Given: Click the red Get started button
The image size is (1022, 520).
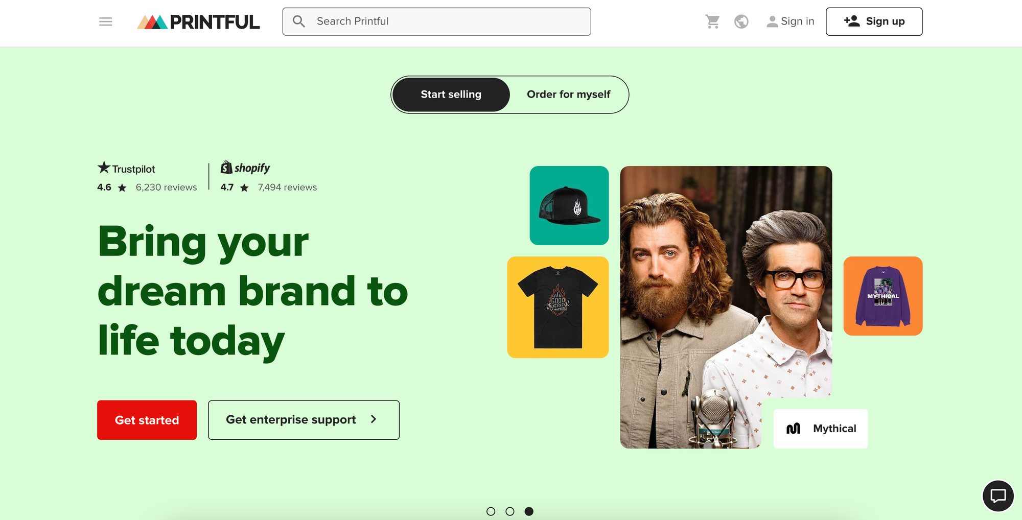Looking at the screenshot, I should 147,420.
